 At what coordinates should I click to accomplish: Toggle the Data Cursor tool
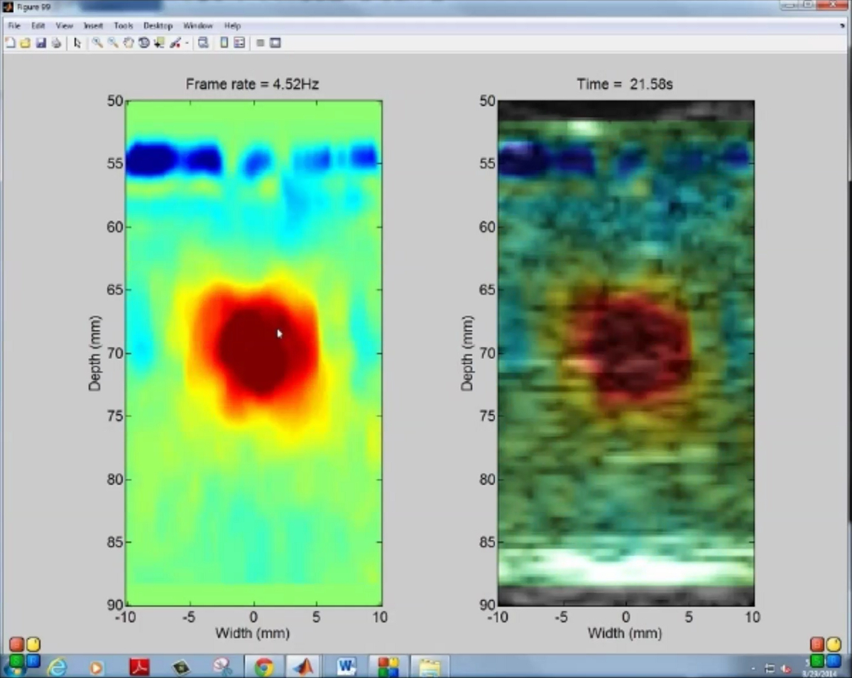point(158,43)
